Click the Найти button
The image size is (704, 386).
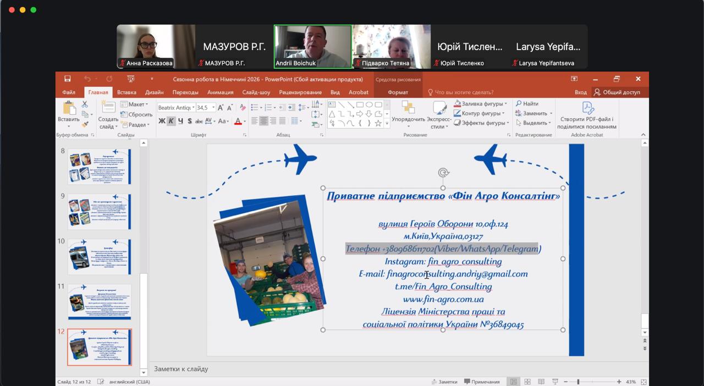(527, 104)
